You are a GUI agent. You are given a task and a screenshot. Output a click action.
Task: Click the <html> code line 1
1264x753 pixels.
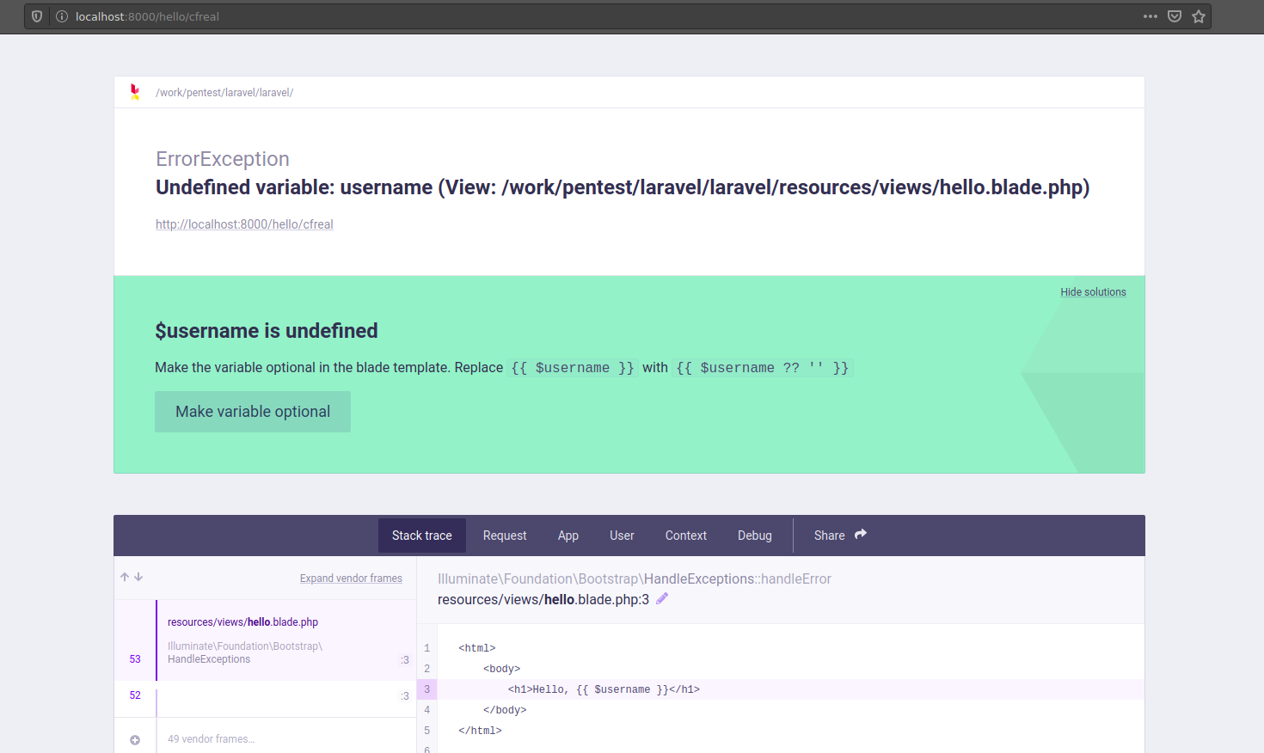[x=477, y=648]
